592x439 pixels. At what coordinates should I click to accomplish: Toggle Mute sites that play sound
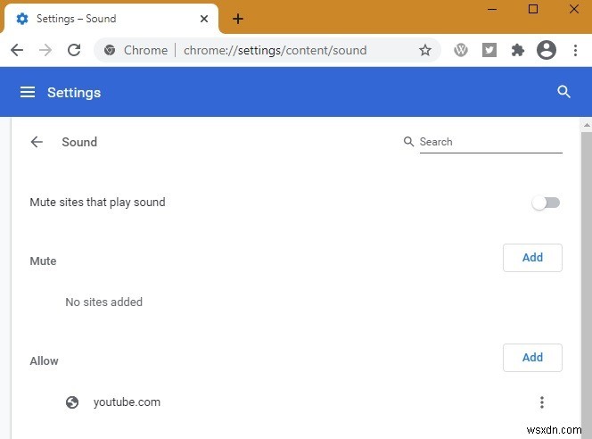(546, 203)
